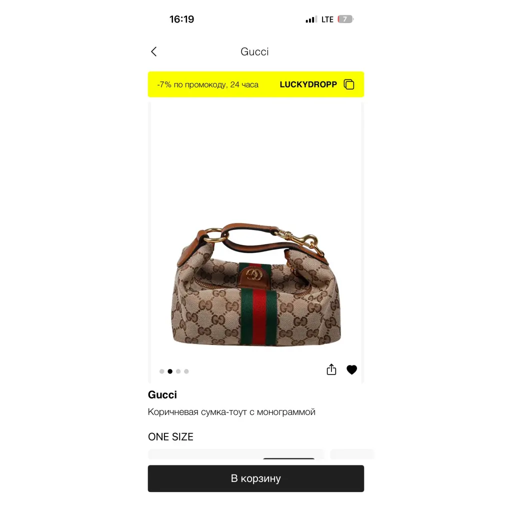Tap the Gucci page title header

pyautogui.click(x=254, y=51)
